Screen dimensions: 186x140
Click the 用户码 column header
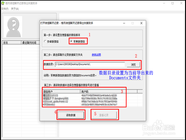tap(109, 91)
